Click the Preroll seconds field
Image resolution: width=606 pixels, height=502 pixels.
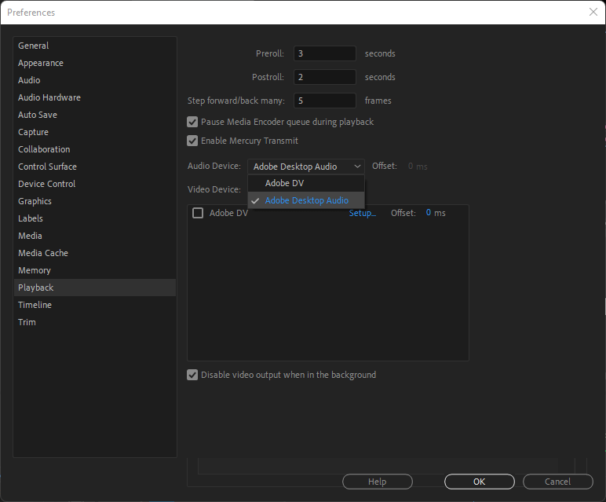[325, 53]
